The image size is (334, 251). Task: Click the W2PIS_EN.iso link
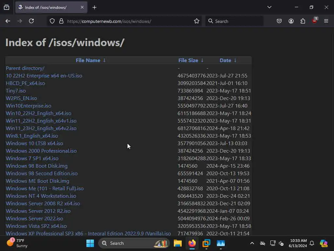[x=21, y=98]
